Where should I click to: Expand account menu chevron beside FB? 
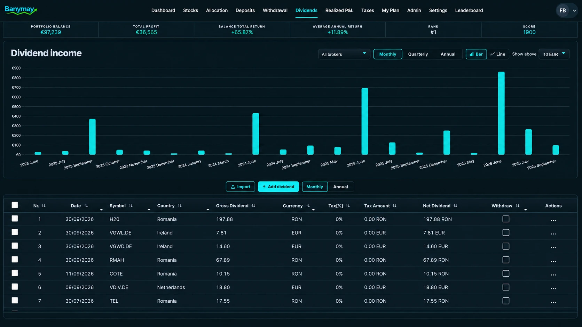[574, 10]
